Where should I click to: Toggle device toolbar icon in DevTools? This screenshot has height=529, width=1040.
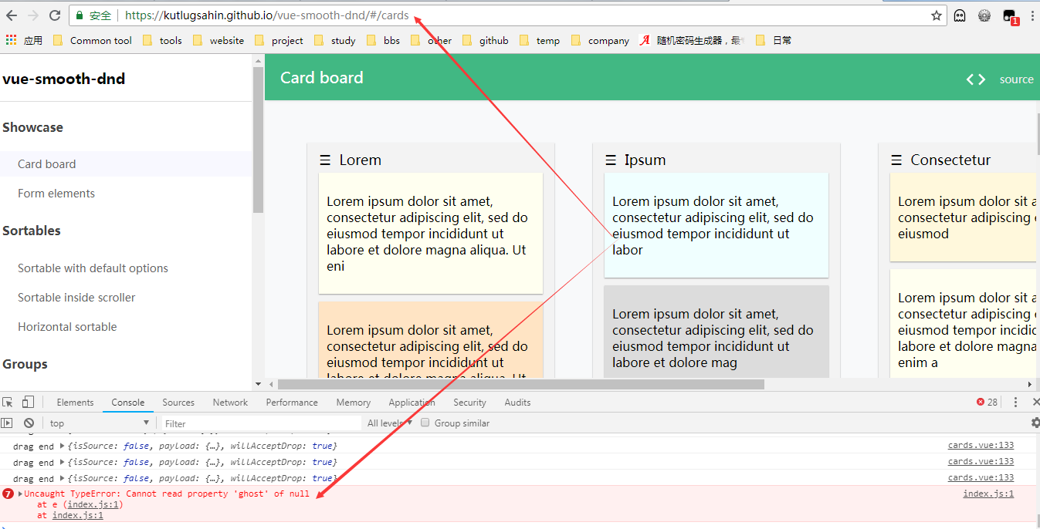pyautogui.click(x=28, y=403)
